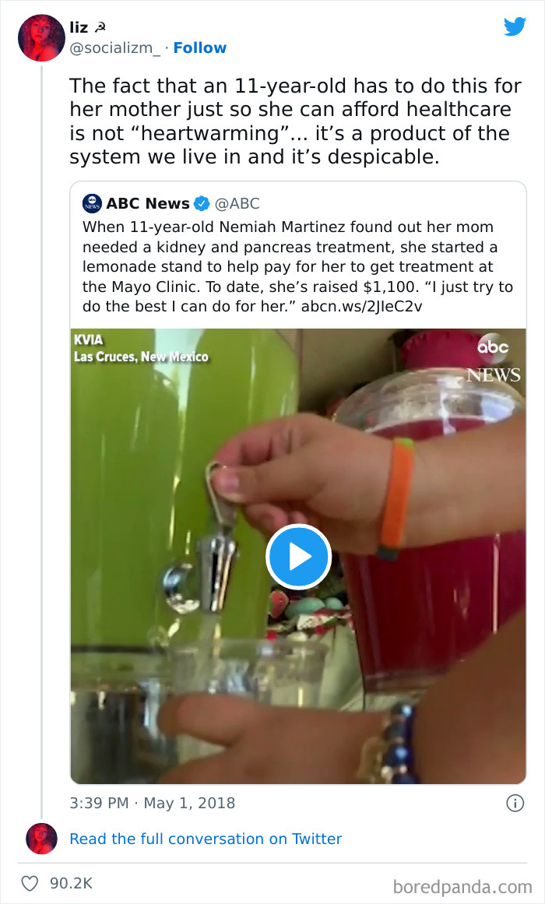Click the boredpanda.com watermark
This screenshot has height=904, width=545.
click(462, 886)
